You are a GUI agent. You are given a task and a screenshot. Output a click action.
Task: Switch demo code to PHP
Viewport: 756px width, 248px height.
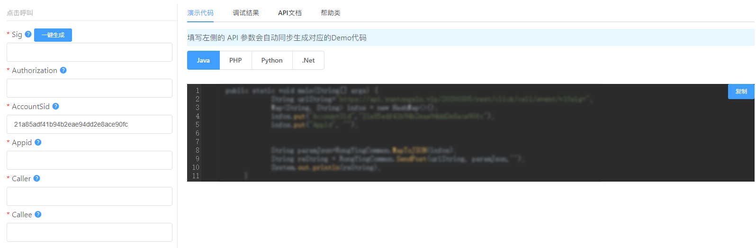click(x=235, y=60)
